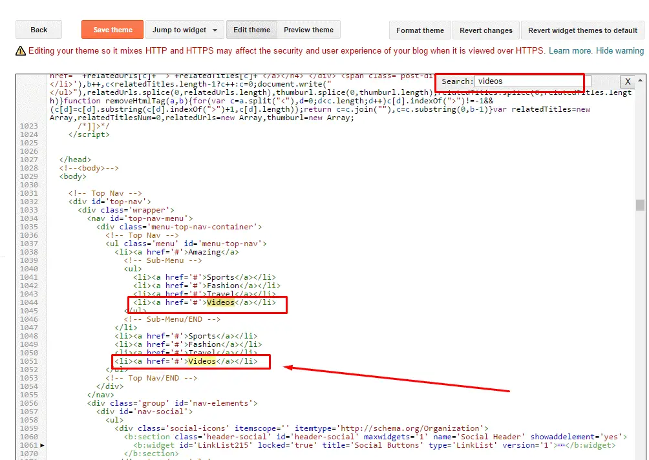Click the </nav> closing tag

point(101,395)
